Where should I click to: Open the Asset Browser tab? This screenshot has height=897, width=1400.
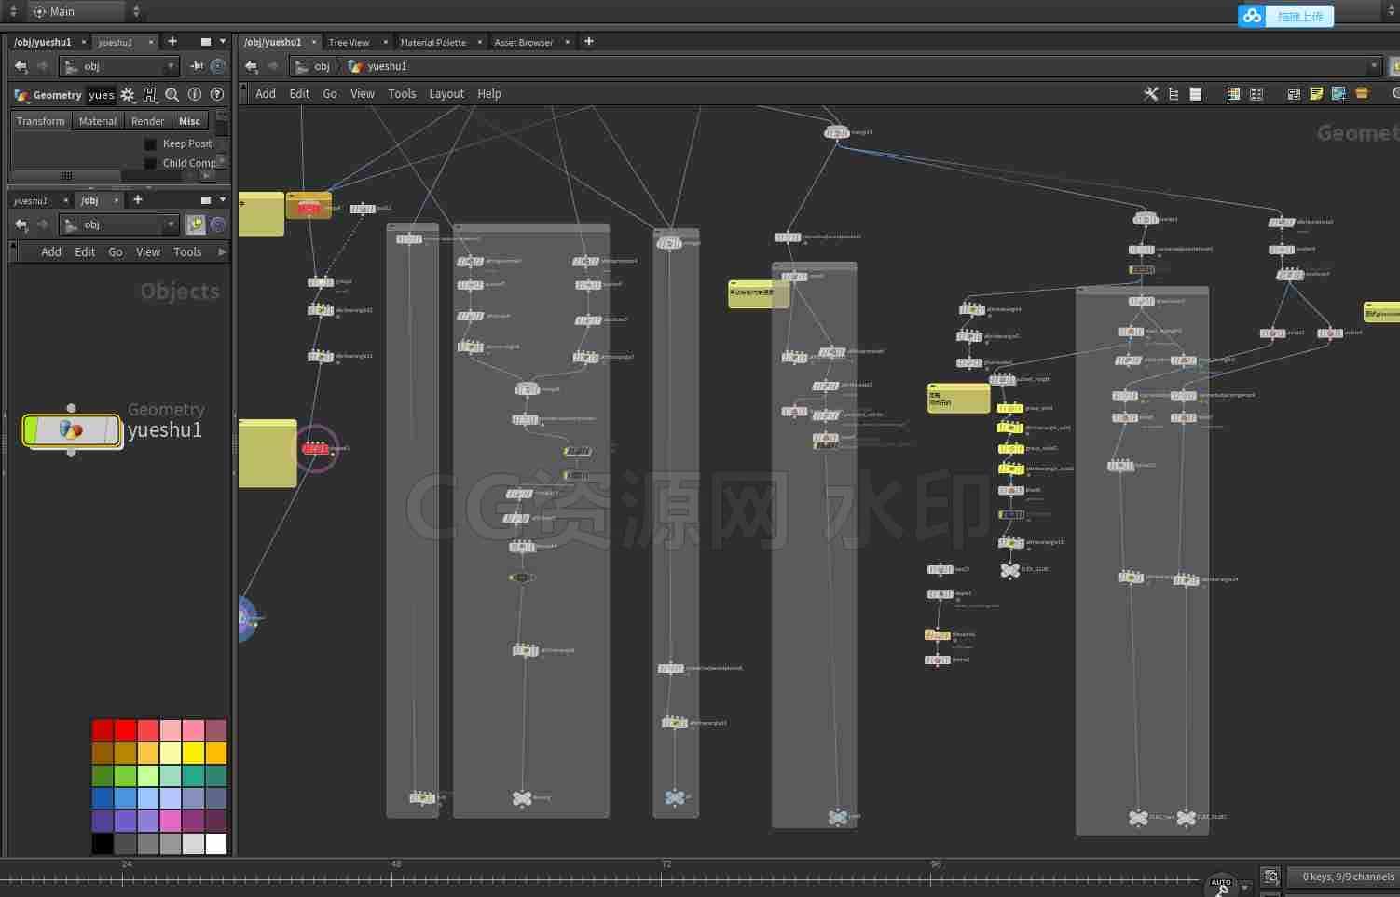click(x=523, y=42)
